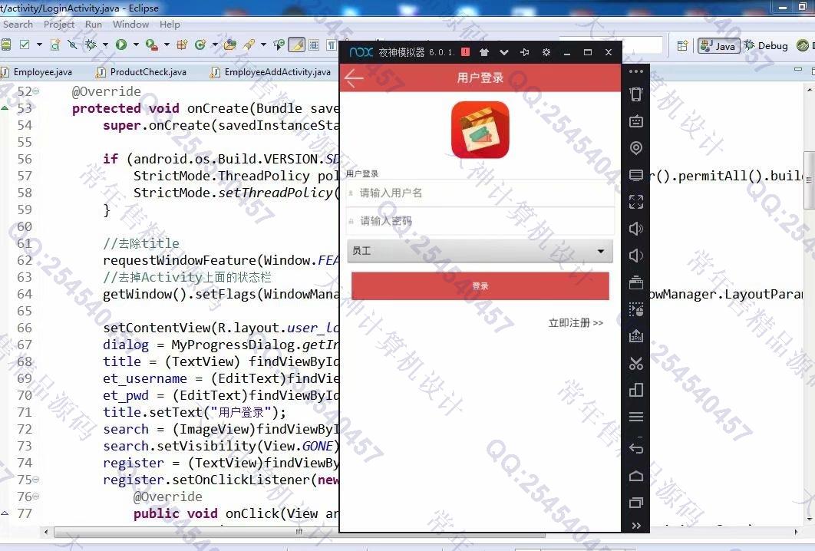This screenshot has height=551, width=815.
Task: Click the Nox volume up icon
Action: 636,229
